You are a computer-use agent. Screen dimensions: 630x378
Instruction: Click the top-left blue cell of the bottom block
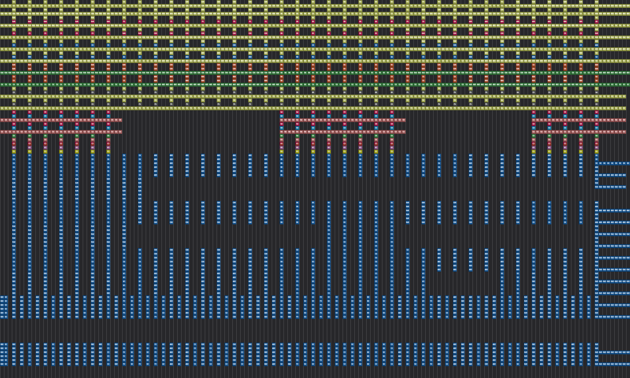tap(2, 345)
